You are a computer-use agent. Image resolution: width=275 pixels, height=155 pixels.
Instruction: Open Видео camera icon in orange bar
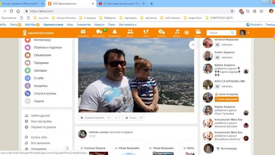coord(198,32)
